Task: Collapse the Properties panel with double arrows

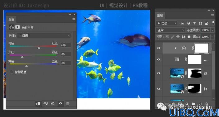Action: coord(70,14)
